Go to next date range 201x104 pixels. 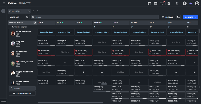click(38, 11)
